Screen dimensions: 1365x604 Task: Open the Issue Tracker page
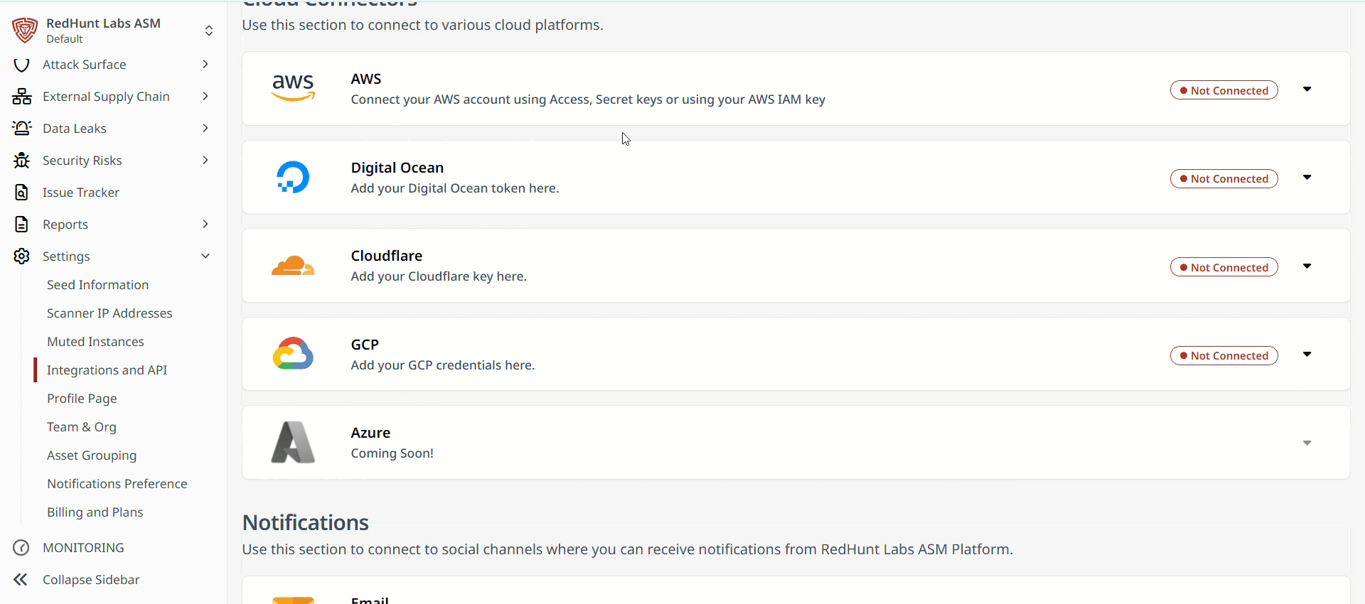(x=81, y=193)
